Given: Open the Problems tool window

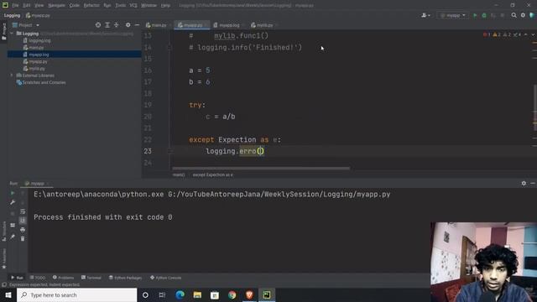Looking at the screenshot, I should coord(63,278).
